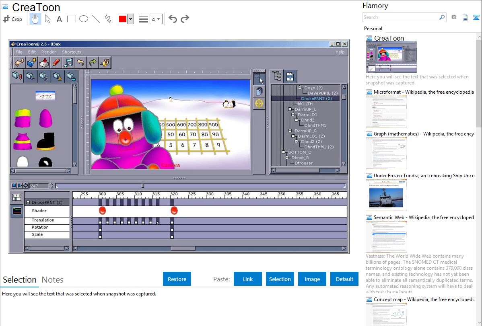Show the hierarchy tree view icon
The image size is (482, 326).
click(277, 76)
